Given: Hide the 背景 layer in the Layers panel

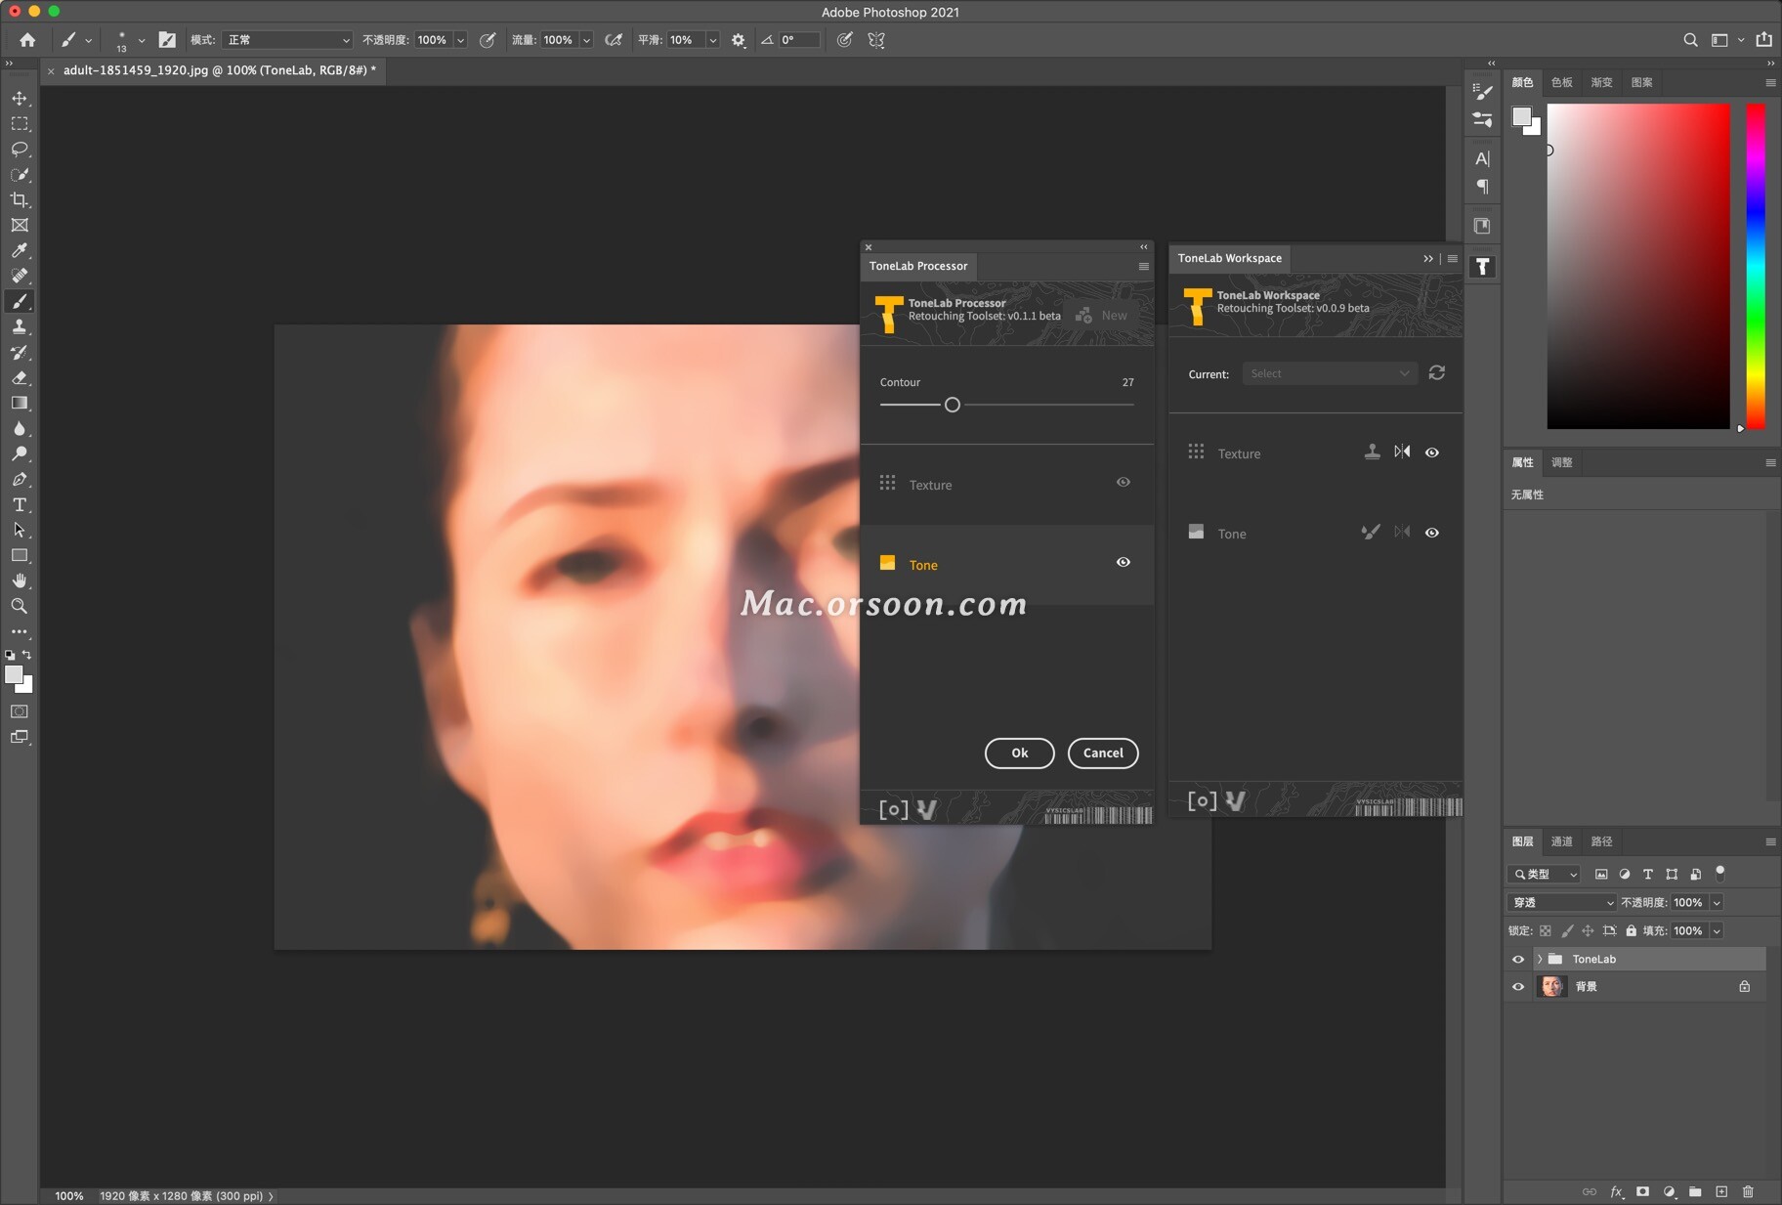Looking at the screenshot, I should pyautogui.click(x=1517, y=986).
